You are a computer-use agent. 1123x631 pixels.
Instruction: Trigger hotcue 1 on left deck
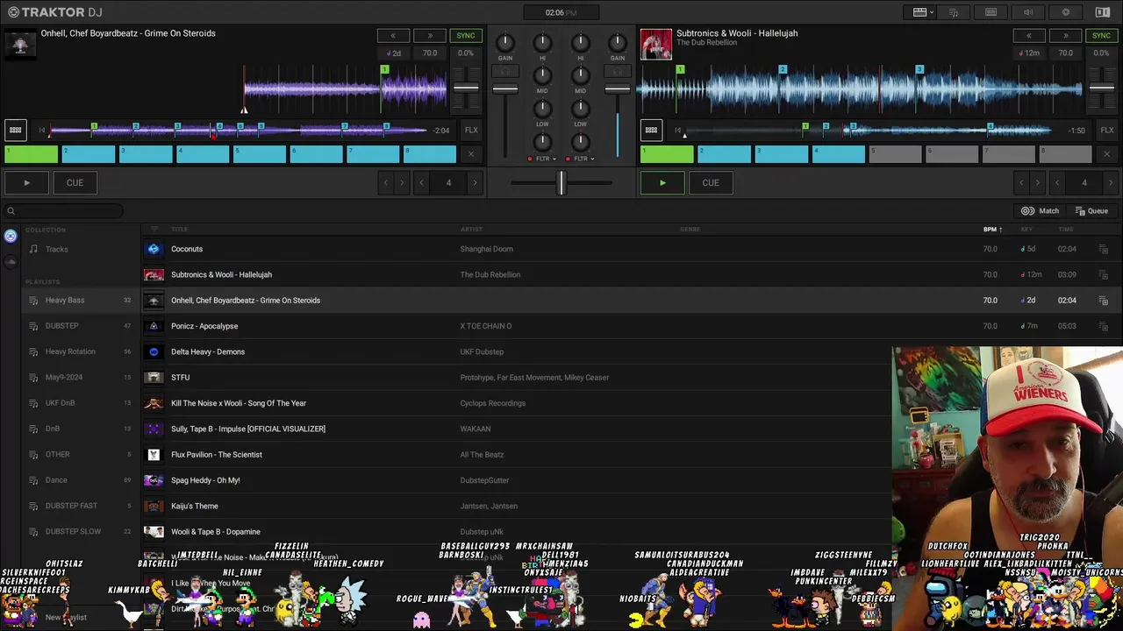pyautogui.click(x=32, y=154)
